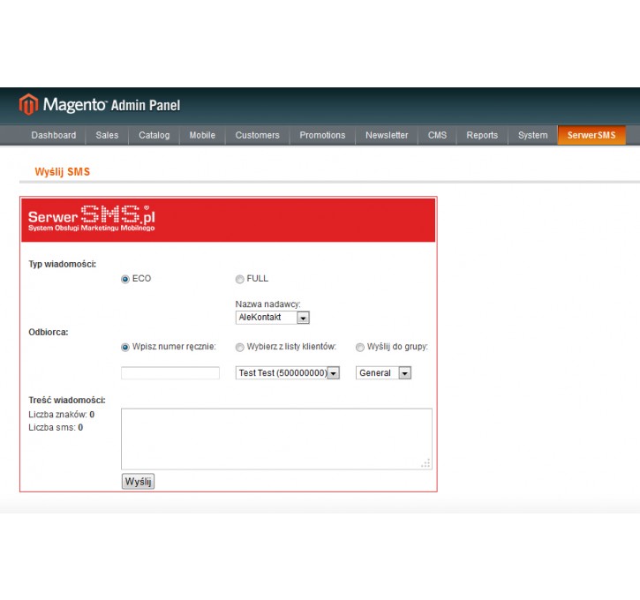640x600 pixels.
Task: Click the textarea resize grip handle
Action: pyautogui.click(x=425, y=463)
